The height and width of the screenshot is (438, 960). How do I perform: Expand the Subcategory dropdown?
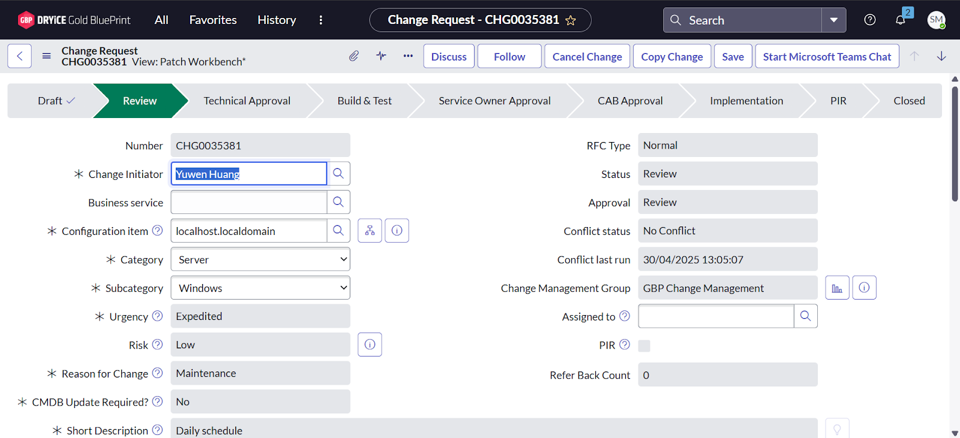(260, 288)
